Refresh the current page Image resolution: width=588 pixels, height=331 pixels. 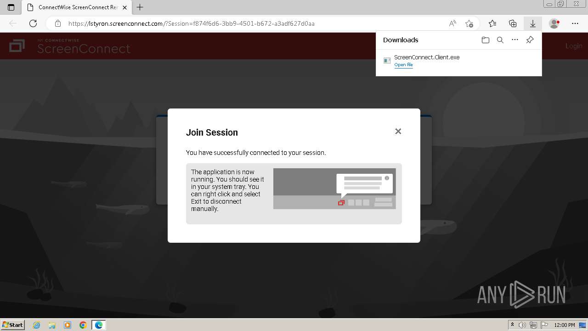[33, 23]
